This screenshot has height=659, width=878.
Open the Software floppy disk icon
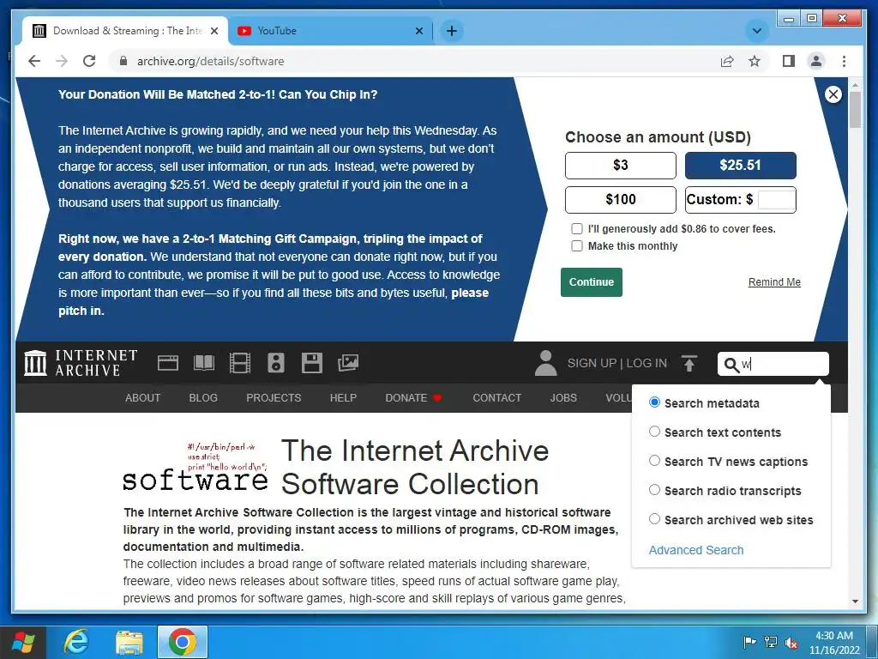click(x=312, y=363)
